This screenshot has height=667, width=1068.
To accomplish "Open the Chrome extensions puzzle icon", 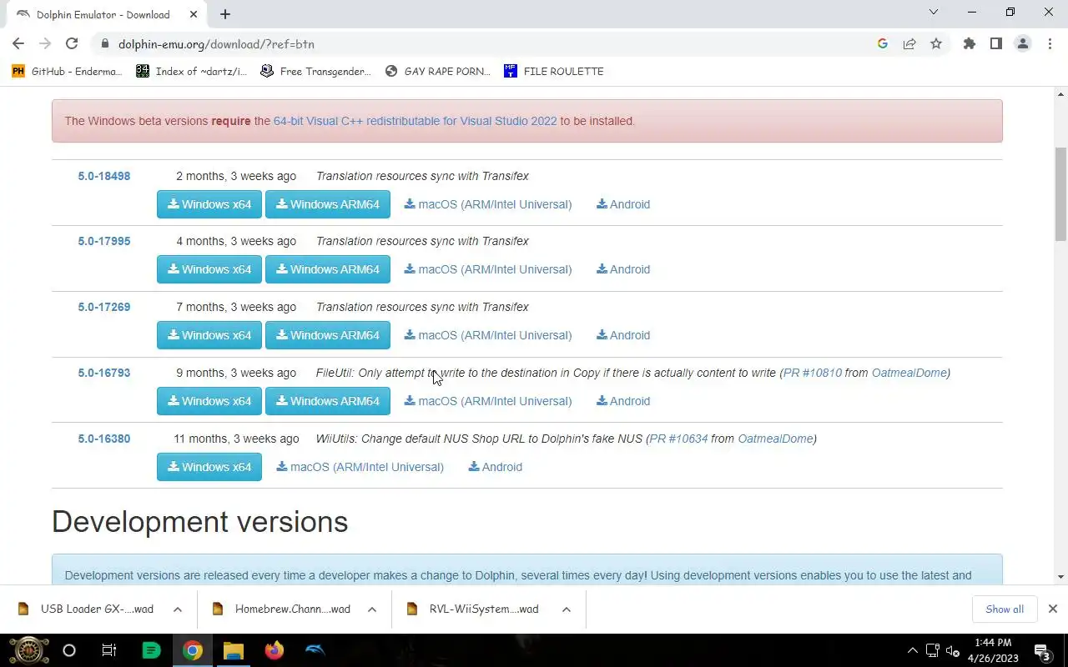I will point(969,44).
